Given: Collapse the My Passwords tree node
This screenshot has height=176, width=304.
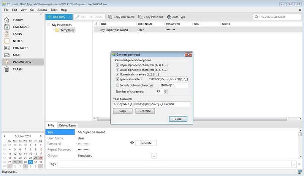Looking at the screenshot, I should [49, 24].
